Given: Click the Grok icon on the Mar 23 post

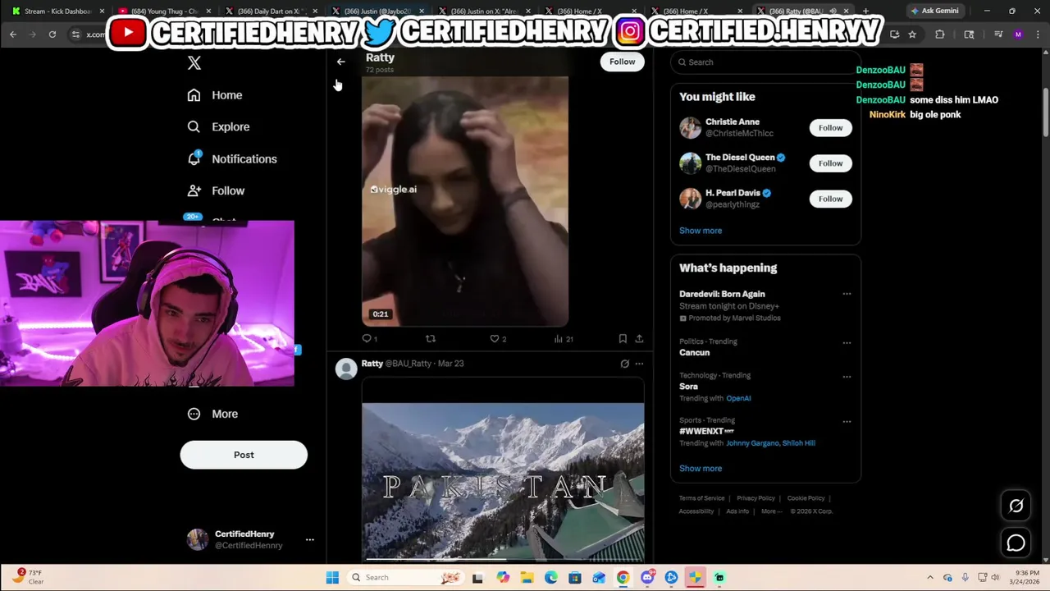Looking at the screenshot, I should 624,364.
